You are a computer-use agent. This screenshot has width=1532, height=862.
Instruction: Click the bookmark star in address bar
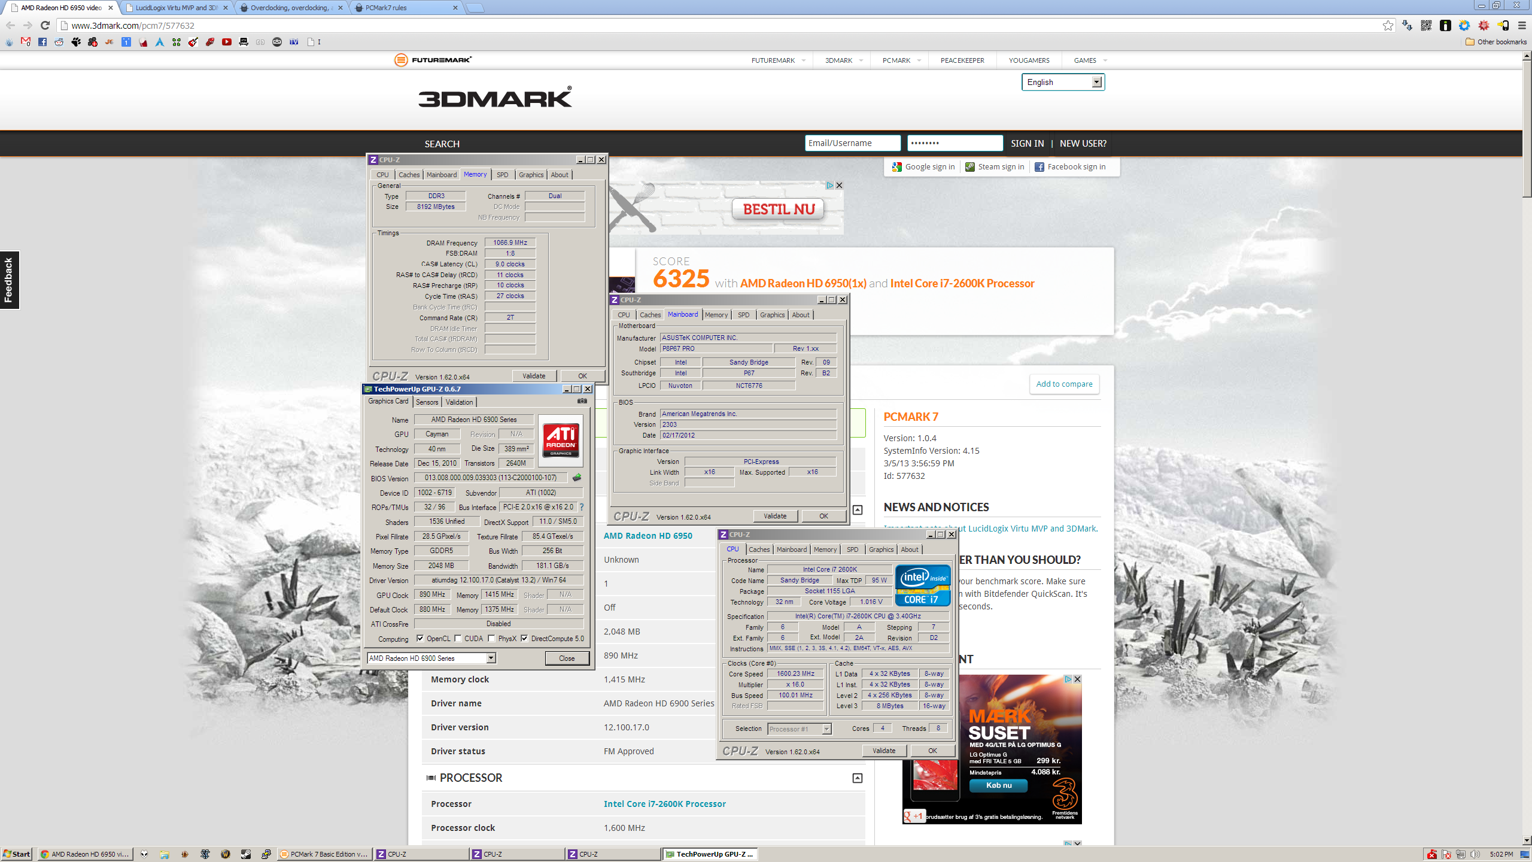click(x=1388, y=25)
